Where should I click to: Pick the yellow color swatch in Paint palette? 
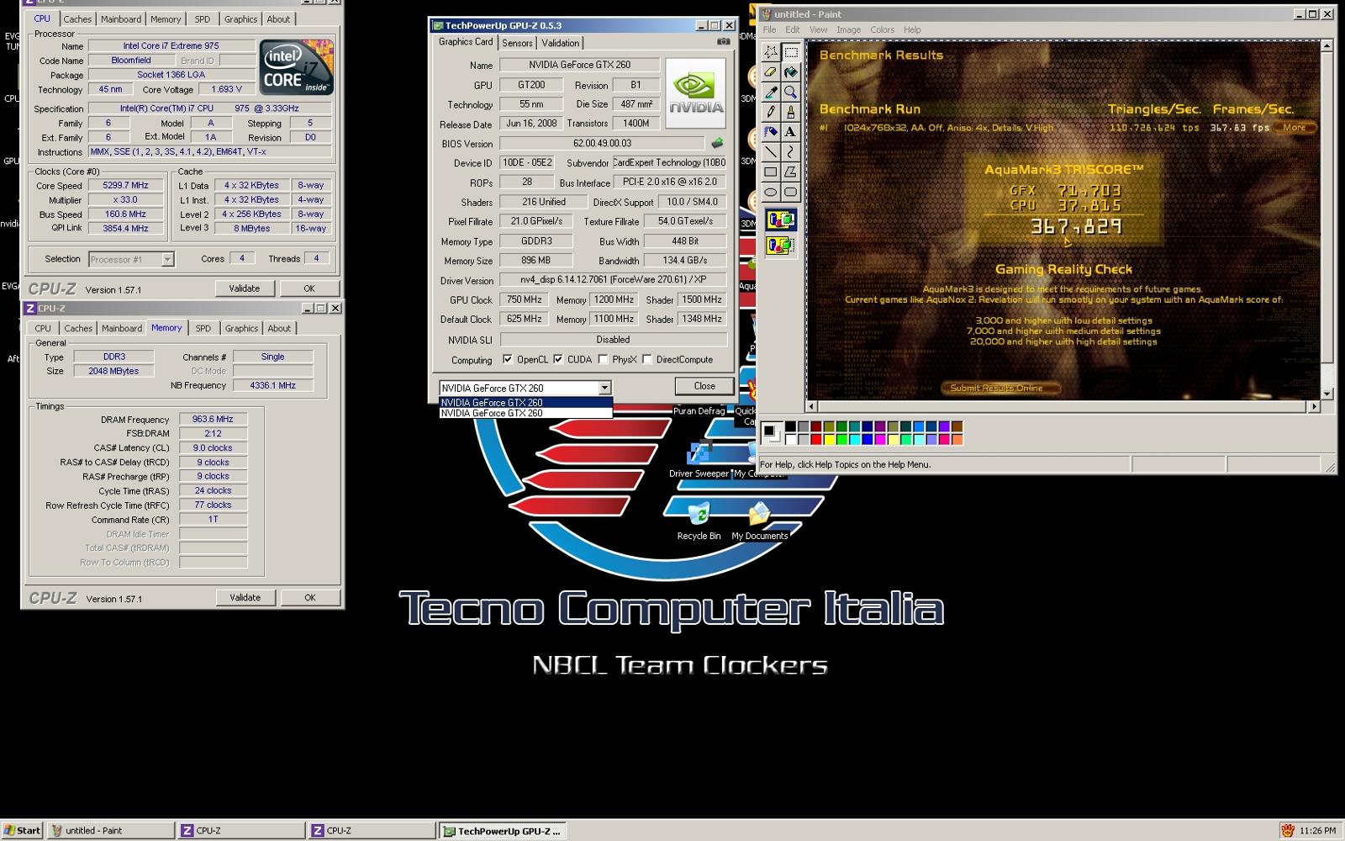pos(829,439)
